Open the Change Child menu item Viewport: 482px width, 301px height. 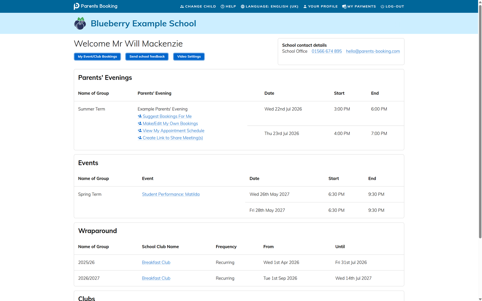(198, 6)
